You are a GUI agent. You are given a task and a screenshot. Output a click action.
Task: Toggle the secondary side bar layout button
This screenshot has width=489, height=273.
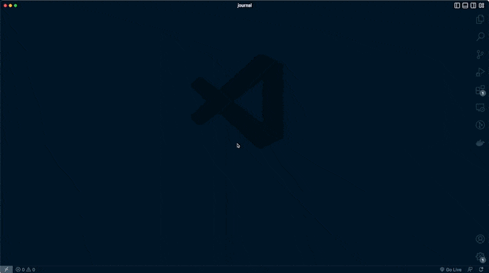473,6
